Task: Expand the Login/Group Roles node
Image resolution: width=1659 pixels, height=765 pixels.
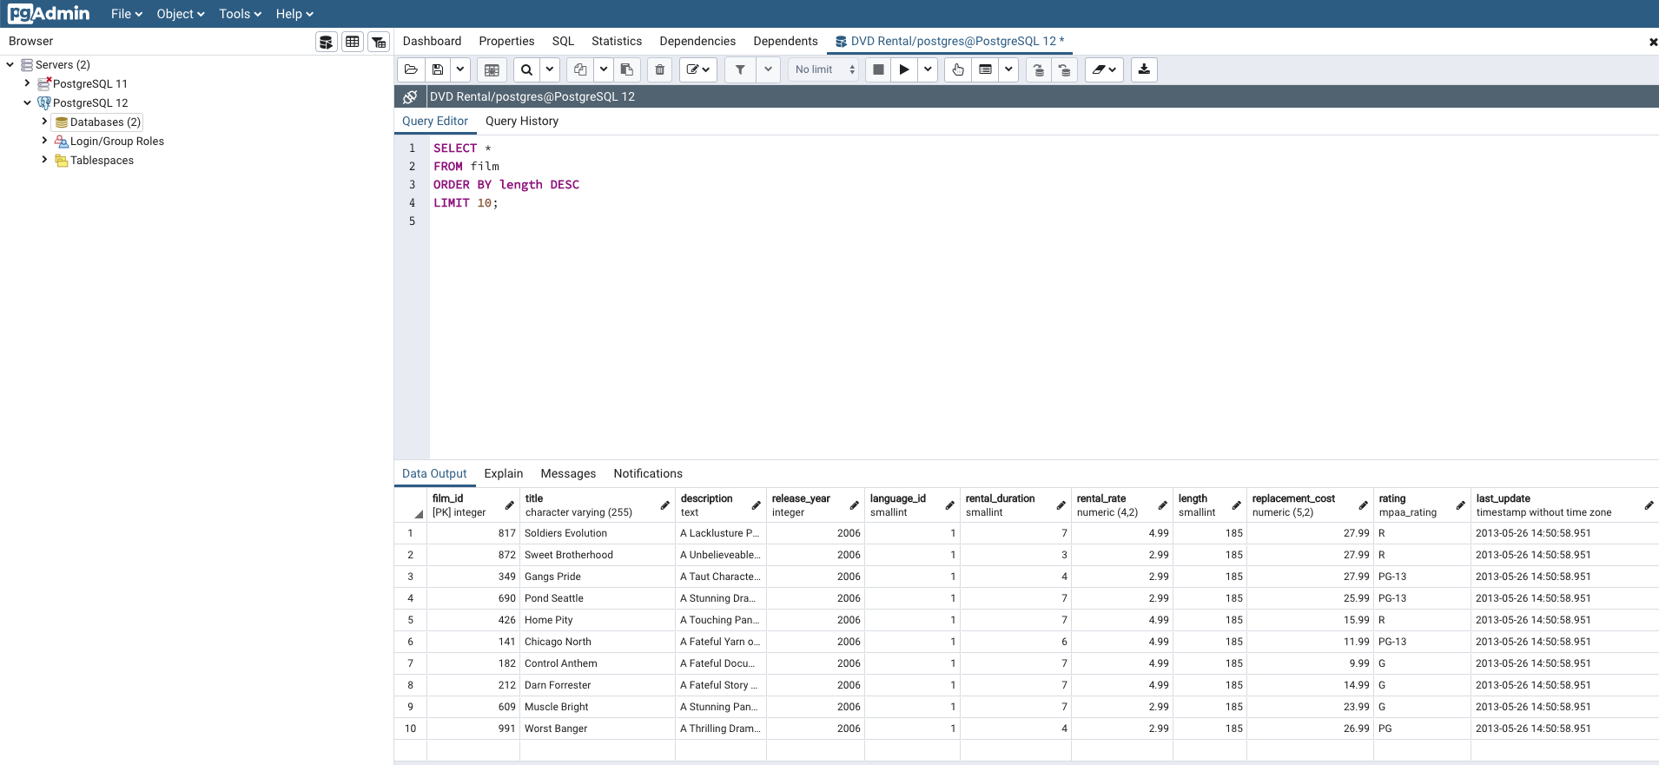Action: [x=44, y=141]
